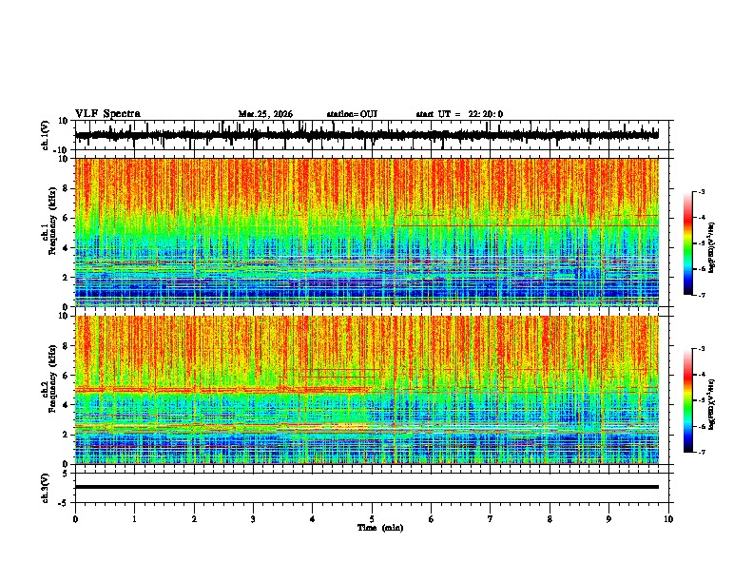The height and width of the screenshot is (582, 753).
Task: Click the "ch.1(V)" waveform axis label
Action: pos(46,135)
